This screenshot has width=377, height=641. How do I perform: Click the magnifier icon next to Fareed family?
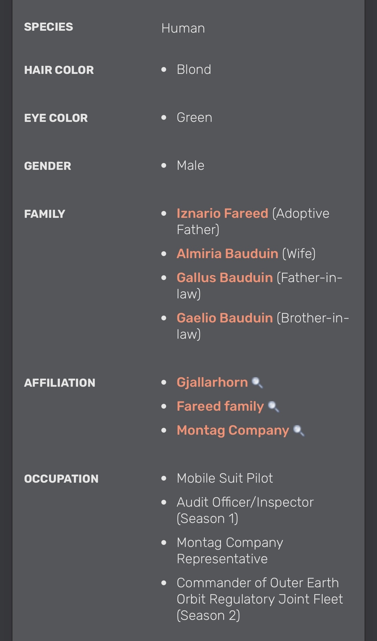coord(274,407)
